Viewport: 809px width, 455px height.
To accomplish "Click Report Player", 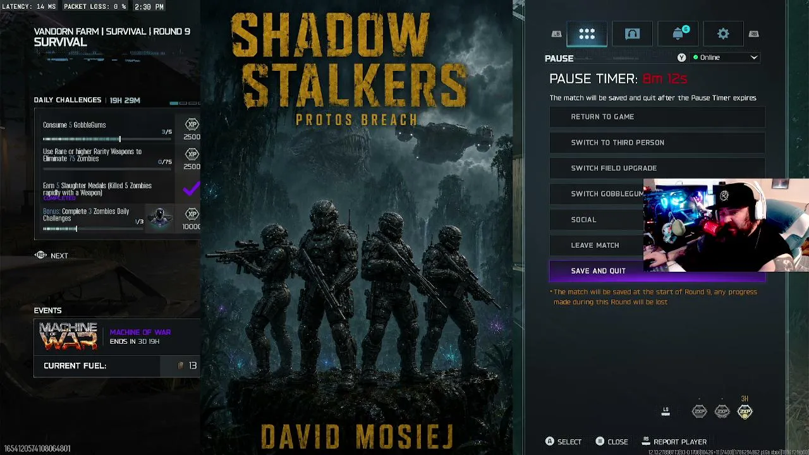I will pos(680,442).
